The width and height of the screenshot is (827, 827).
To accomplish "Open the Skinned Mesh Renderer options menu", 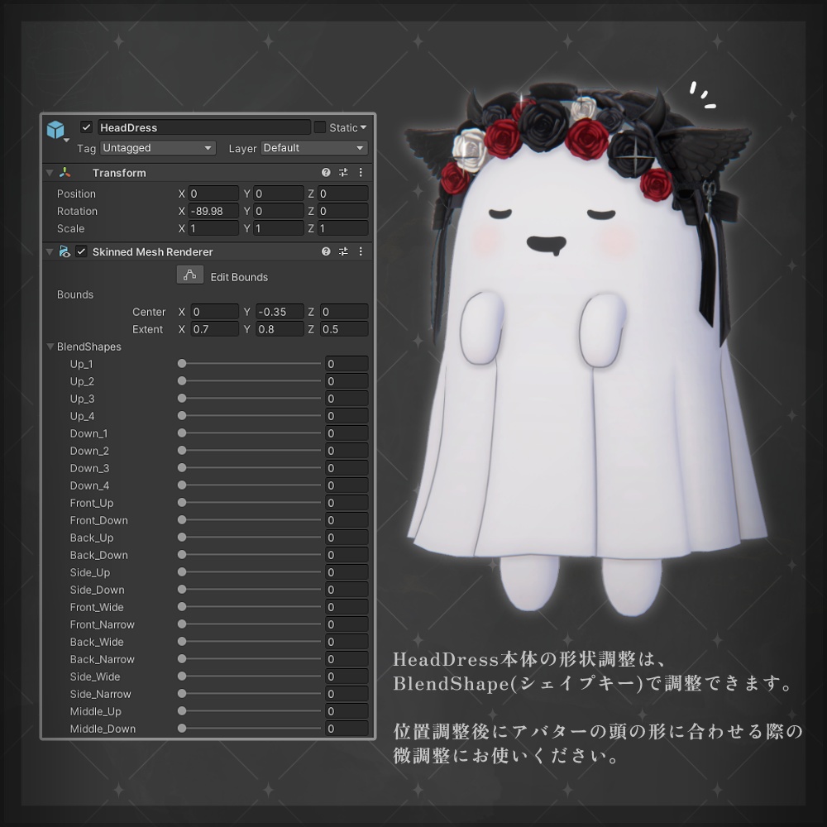I will pos(361,251).
